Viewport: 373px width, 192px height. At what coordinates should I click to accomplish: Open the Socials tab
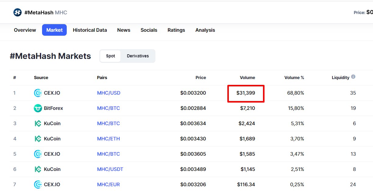point(149,30)
